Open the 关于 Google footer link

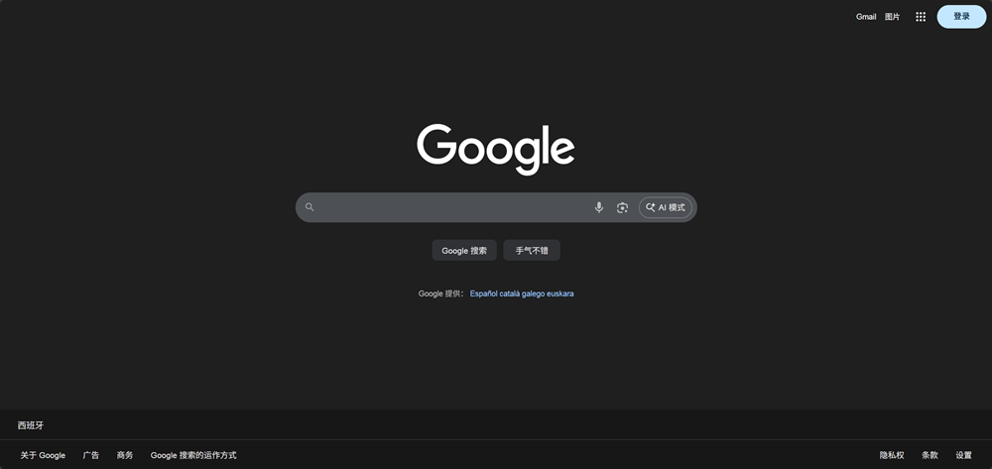(43, 455)
